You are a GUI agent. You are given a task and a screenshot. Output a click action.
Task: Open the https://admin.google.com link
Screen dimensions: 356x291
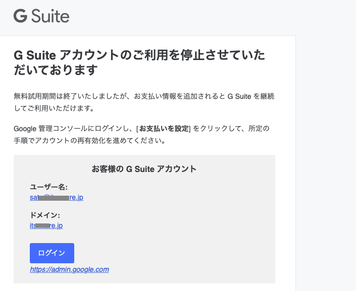70,269
